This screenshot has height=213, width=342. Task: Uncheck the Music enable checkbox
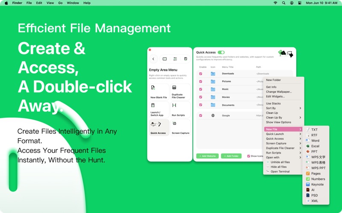click(x=200, y=89)
